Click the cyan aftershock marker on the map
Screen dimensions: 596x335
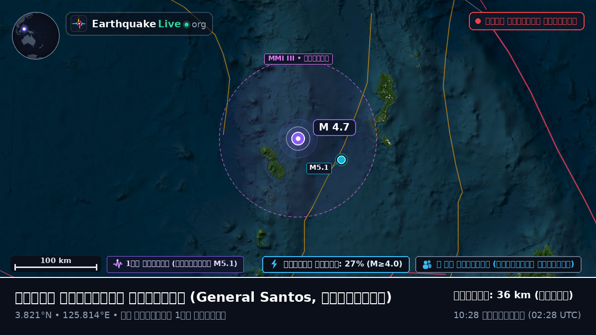tap(341, 160)
